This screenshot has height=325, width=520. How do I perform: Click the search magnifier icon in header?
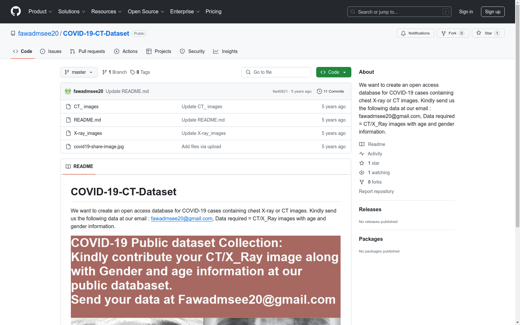click(x=353, y=12)
